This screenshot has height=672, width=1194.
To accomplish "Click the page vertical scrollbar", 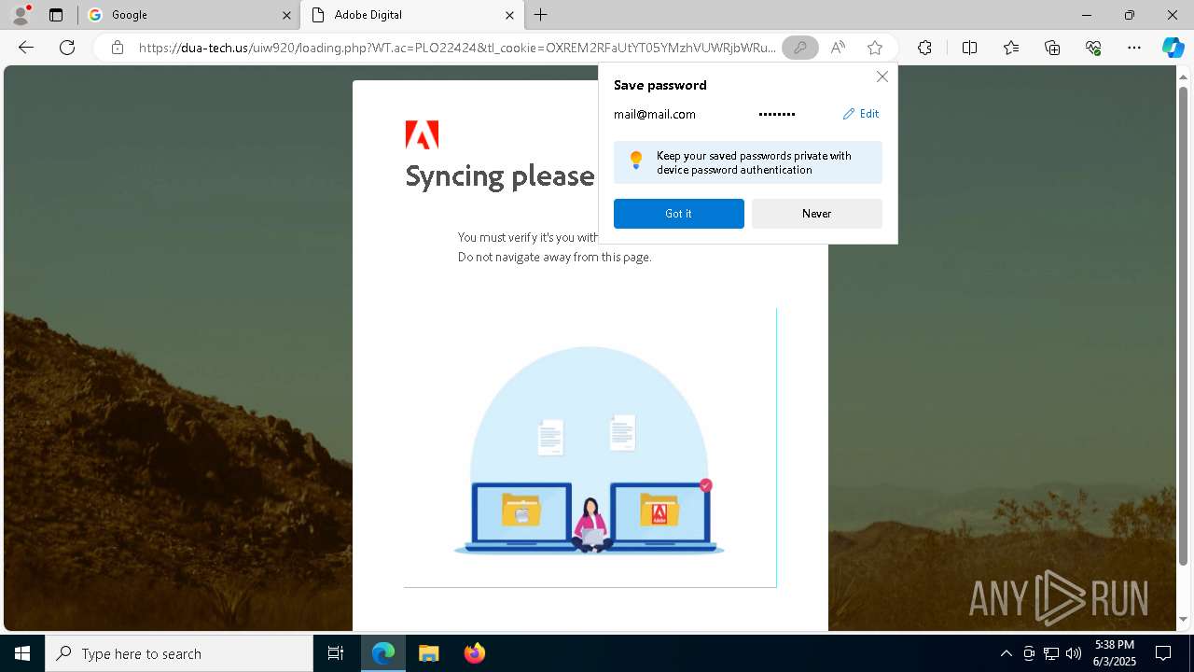I will pos(1184,327).
